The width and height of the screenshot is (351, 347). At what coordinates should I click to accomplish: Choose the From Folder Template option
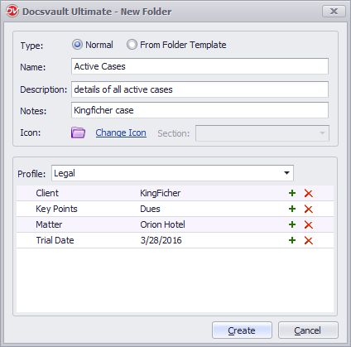point(132,45)
